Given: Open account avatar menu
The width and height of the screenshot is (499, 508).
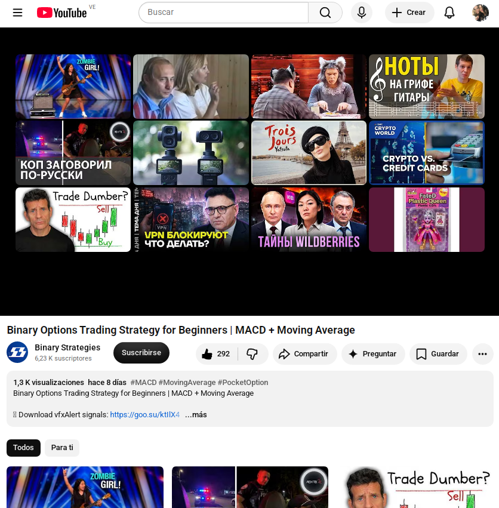Looking at the screenshot, I should [480, 13].
